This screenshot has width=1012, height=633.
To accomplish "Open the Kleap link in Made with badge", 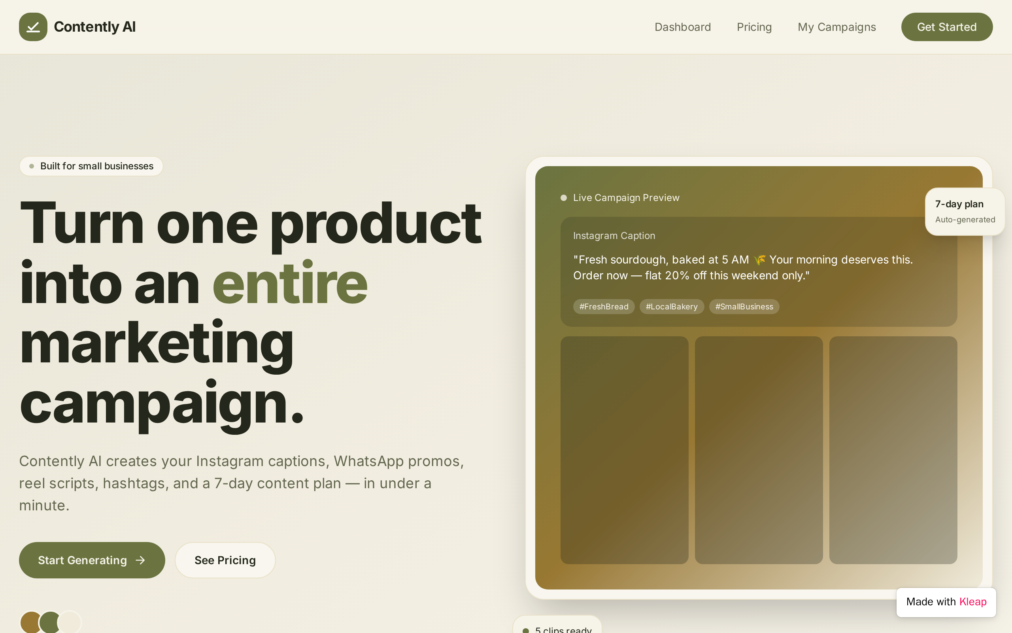I will point(973,602).
